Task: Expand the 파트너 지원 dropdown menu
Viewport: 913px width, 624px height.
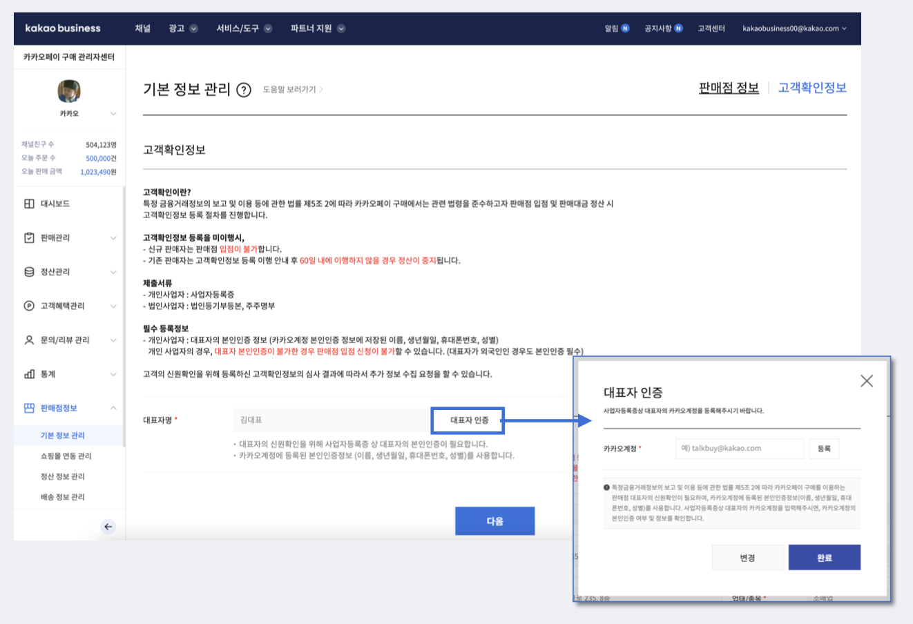Action: (x=318, y=28)
